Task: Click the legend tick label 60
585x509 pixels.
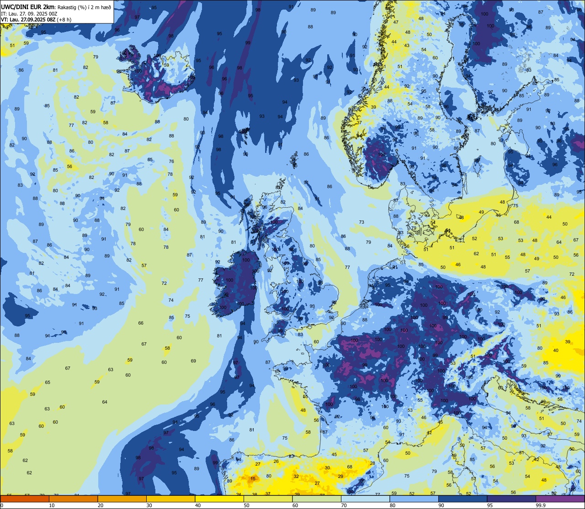Action: [x=295, y=505]
